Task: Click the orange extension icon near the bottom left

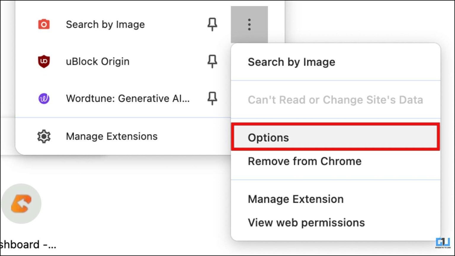Action: [21, 203]
